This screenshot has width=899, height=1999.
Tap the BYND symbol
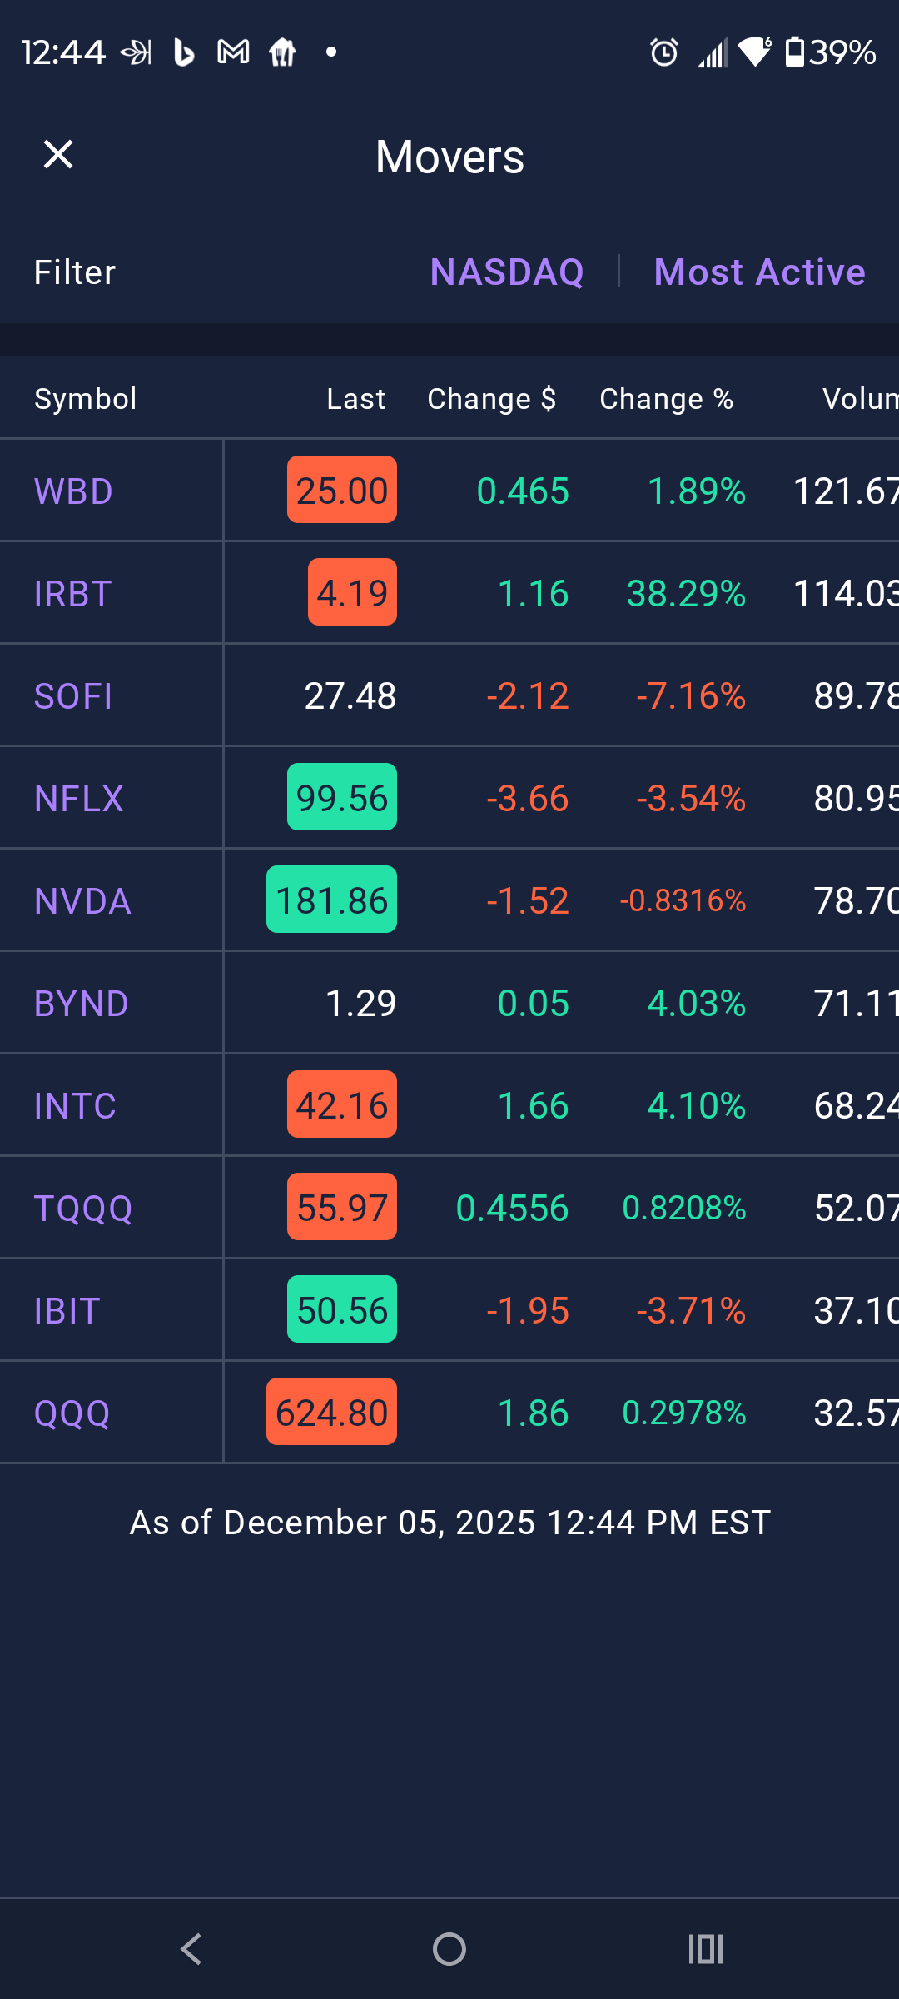coord(81,1004)
